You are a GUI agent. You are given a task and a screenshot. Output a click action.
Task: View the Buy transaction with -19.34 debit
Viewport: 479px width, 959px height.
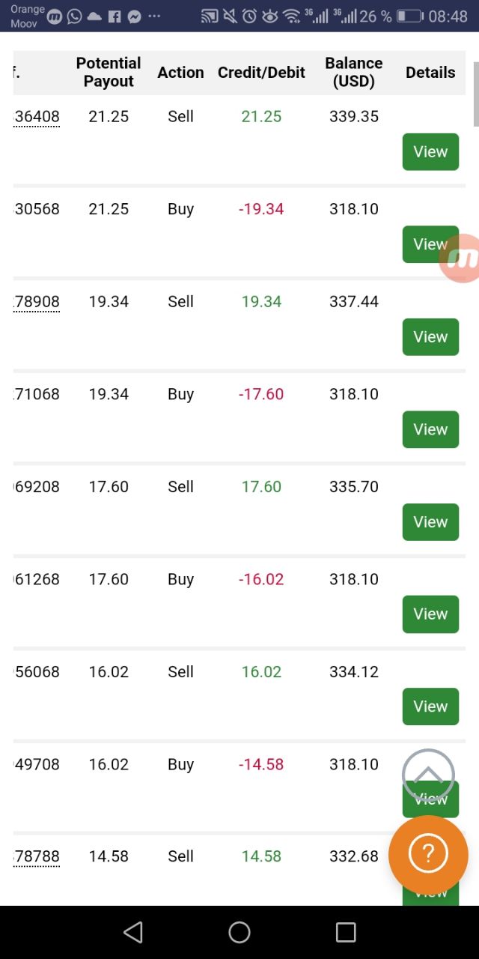click(x=430, y=244)
